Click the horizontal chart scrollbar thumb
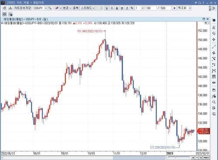The image size is (218, 160). click(139, 158)
